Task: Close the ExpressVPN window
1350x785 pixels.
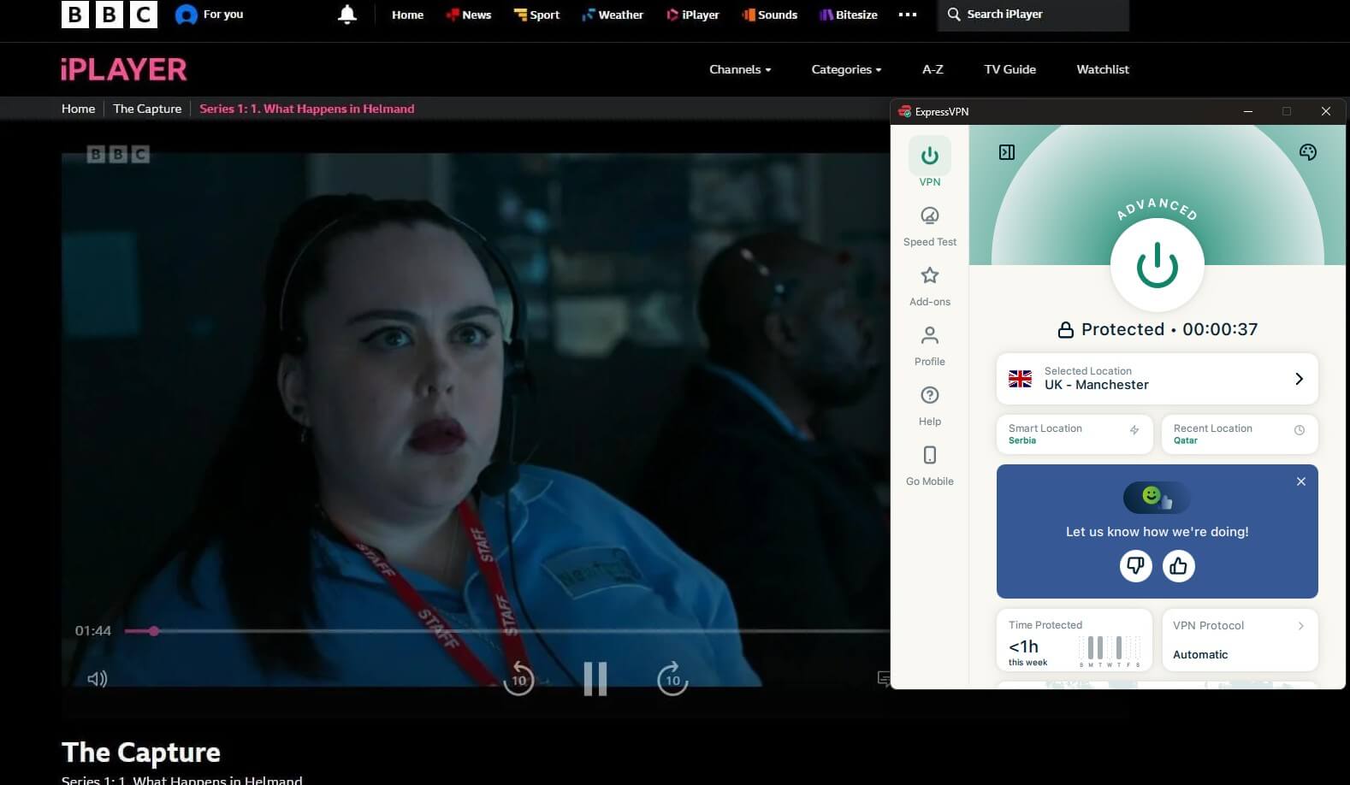Action: coord(1326,111)
